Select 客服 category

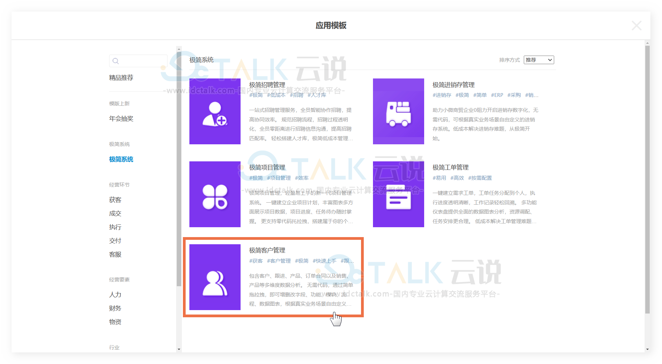[115, 254]
